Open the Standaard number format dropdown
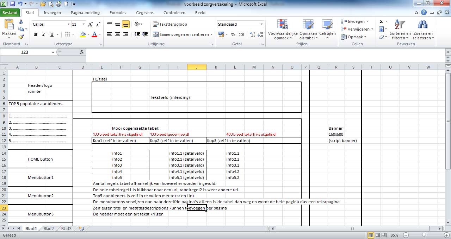This screenshot has width=451, height=239. (x=261, y=24)
